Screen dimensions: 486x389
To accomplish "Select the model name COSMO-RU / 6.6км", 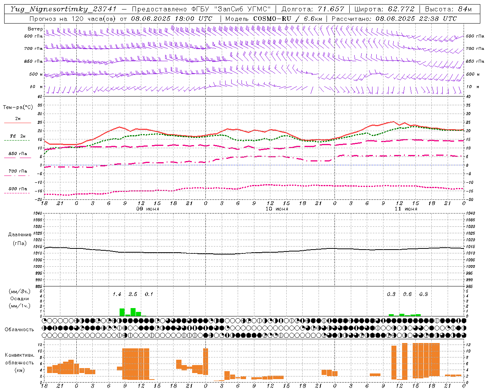I will tap(288, 19).
